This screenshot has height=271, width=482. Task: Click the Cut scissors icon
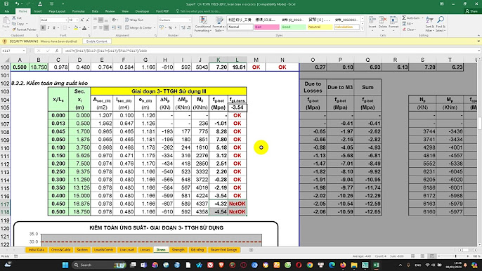pyautogui.click(x=14, y=18)
